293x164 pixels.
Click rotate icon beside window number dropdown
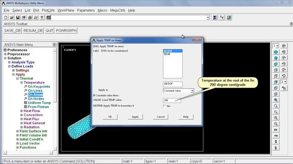[284, 46]
